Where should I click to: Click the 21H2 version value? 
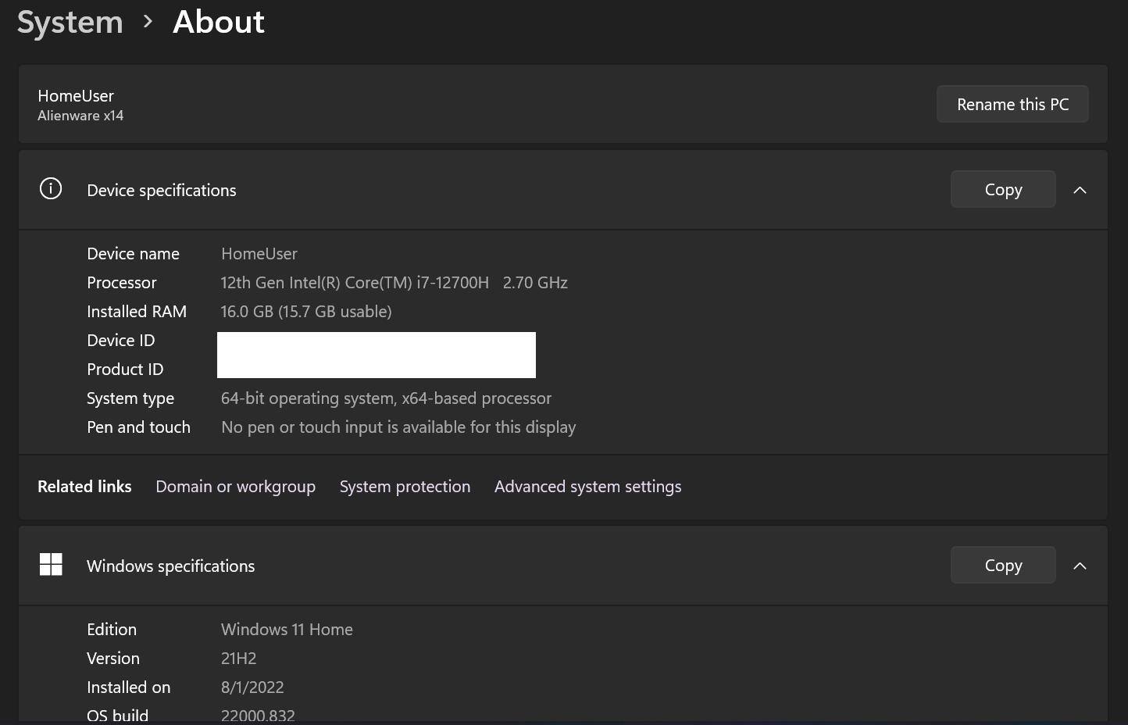(238, 658)
